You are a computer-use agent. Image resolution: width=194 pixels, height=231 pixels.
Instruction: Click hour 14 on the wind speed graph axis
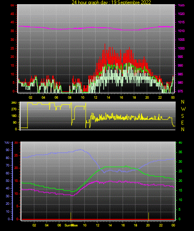coord(108,97)
